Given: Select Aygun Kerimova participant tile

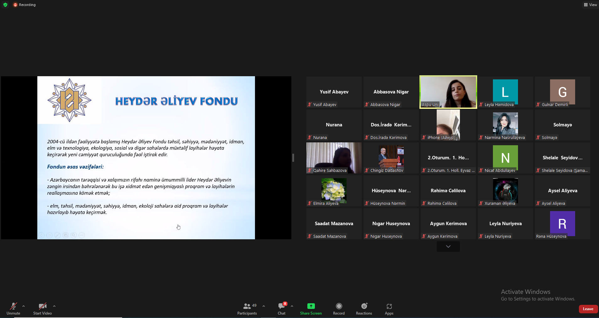Looking at the screenshot, I should 448,224.
